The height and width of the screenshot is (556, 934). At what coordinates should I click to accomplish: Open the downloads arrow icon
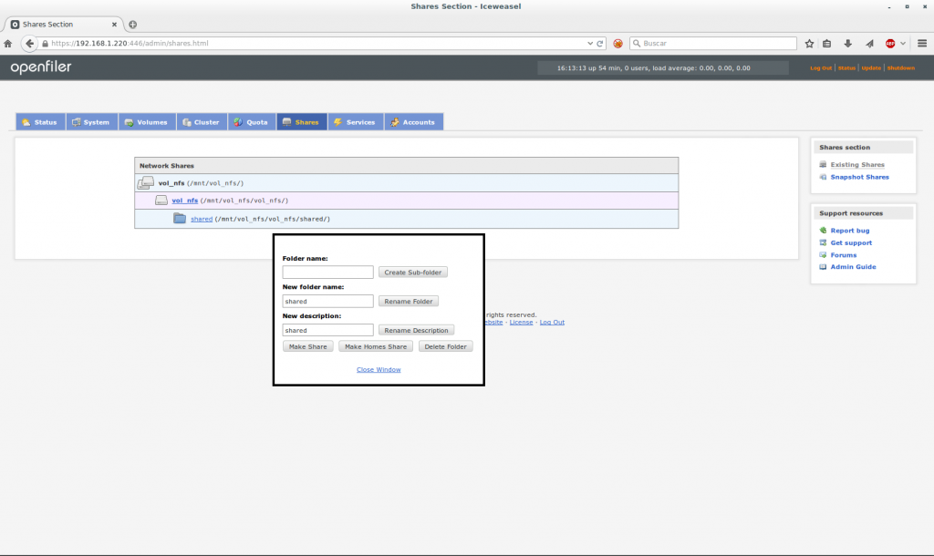point(847,43)
